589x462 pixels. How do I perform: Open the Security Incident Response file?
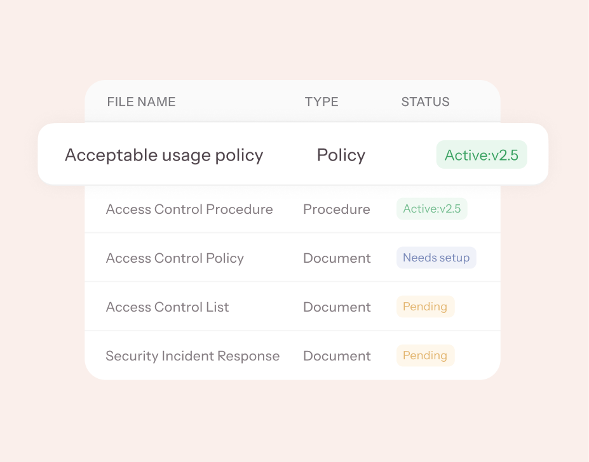point(193,356)
